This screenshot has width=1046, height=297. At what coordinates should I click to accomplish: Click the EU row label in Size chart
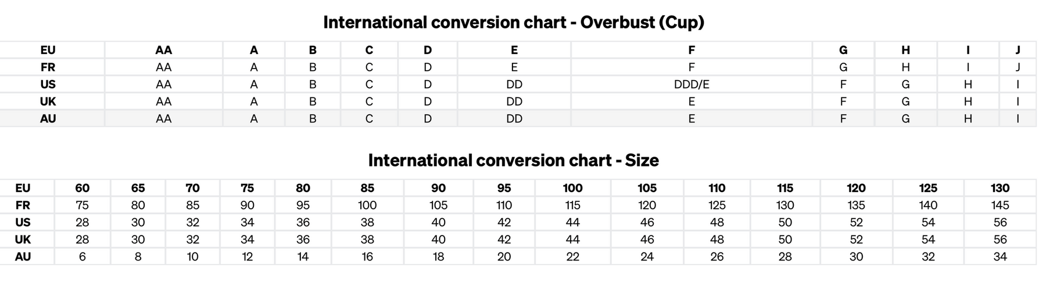click(x=23, y=188)
